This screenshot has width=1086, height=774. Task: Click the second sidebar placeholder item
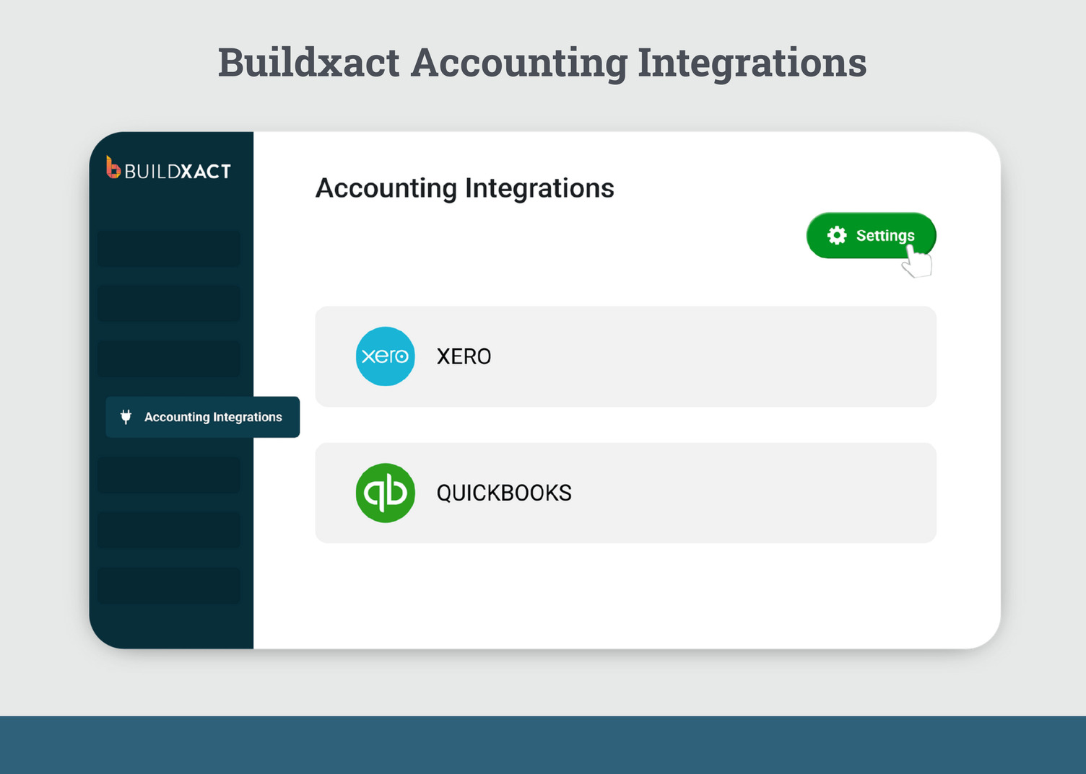[x=168, y=303]
